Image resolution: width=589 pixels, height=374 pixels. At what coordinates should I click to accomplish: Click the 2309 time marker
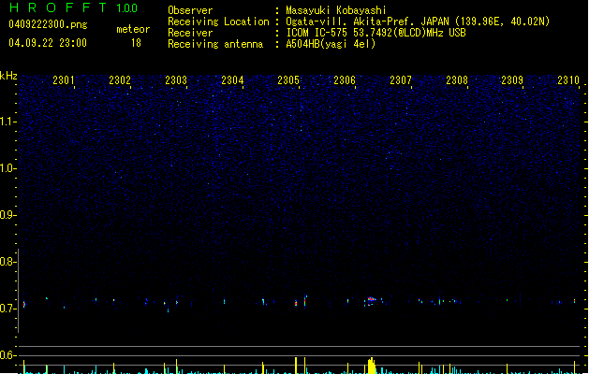pyautogui.click(x=512, y=80)
